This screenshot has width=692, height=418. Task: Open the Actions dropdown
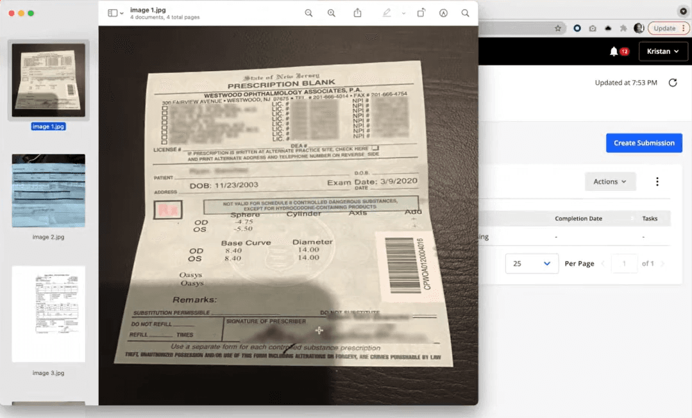pyautogui.click(x=610, y=181)
